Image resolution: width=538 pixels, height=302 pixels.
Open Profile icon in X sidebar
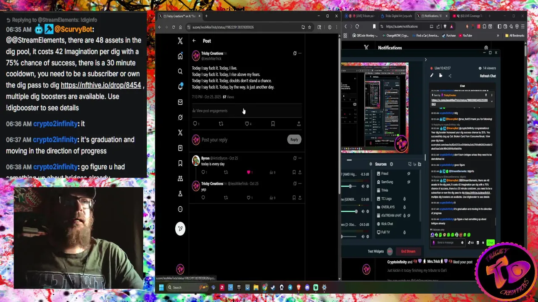point(180,193)
